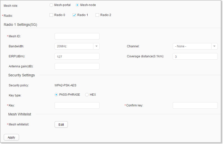Expand the Channel dropdown arrow

coord(214,46)
